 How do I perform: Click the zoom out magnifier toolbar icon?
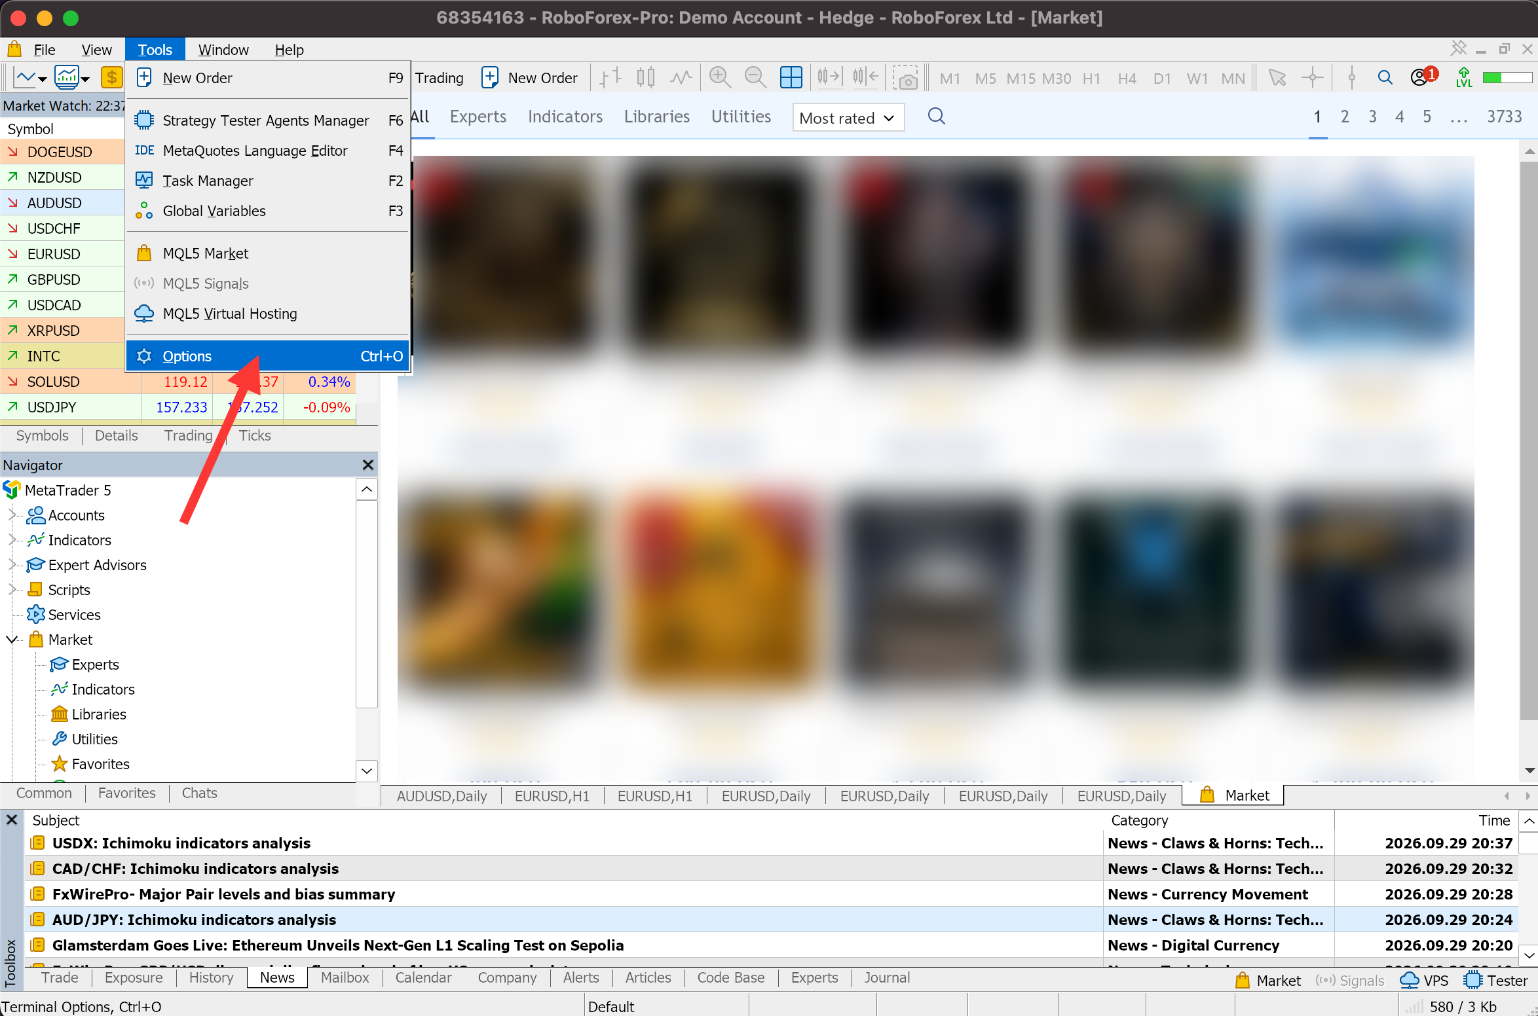click(755, 78)
